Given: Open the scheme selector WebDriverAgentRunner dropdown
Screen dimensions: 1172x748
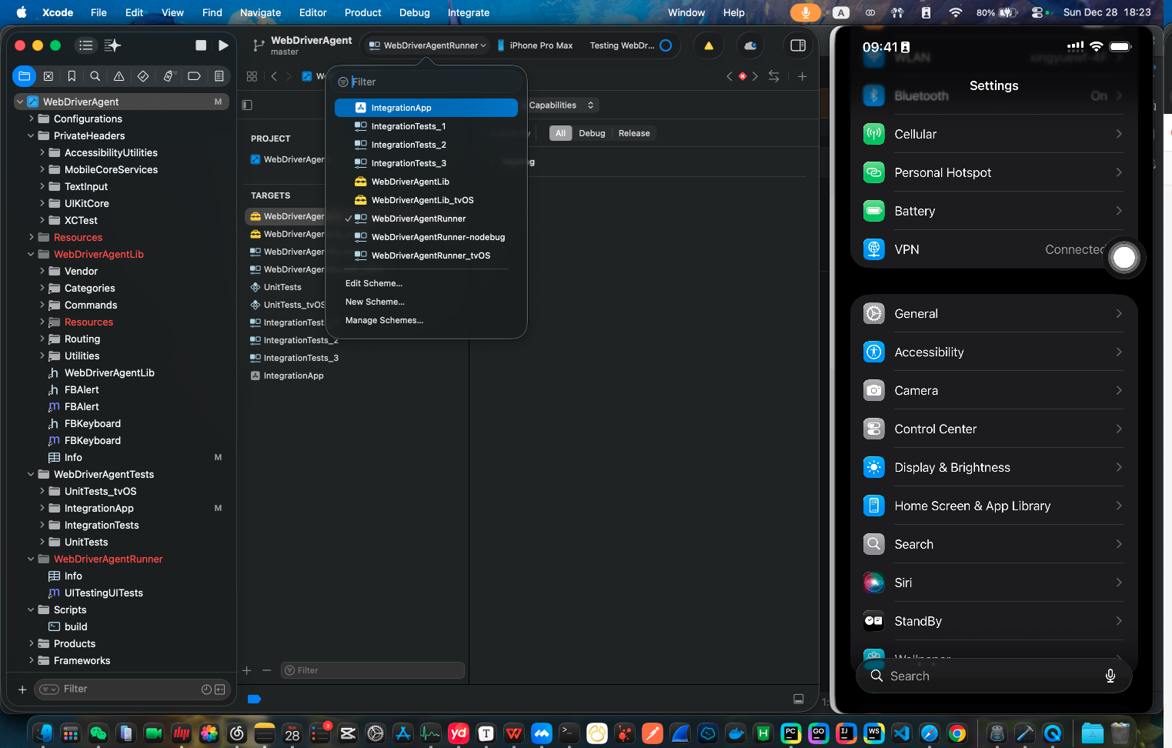Looking at the screenshot, I should point(428,45).
